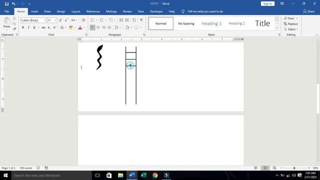Open the Clipboard pane launcher
This screenshot has width=320, height=180.
coord(17,34)
